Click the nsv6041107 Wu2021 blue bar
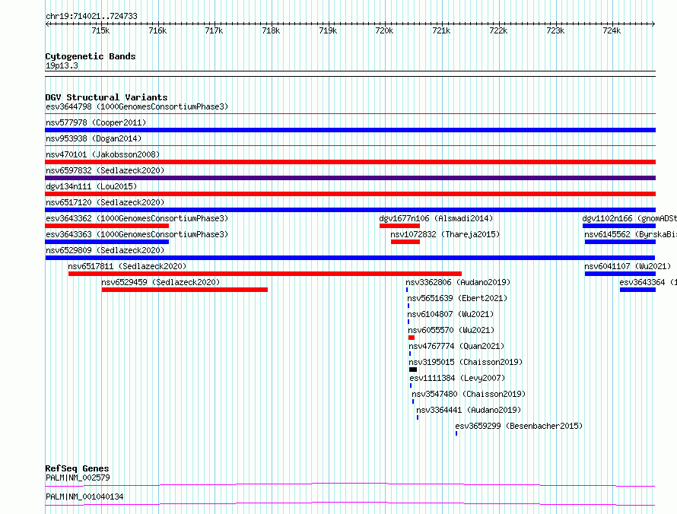The width and height of the screenshot is (677, 514). coord(620,274)
